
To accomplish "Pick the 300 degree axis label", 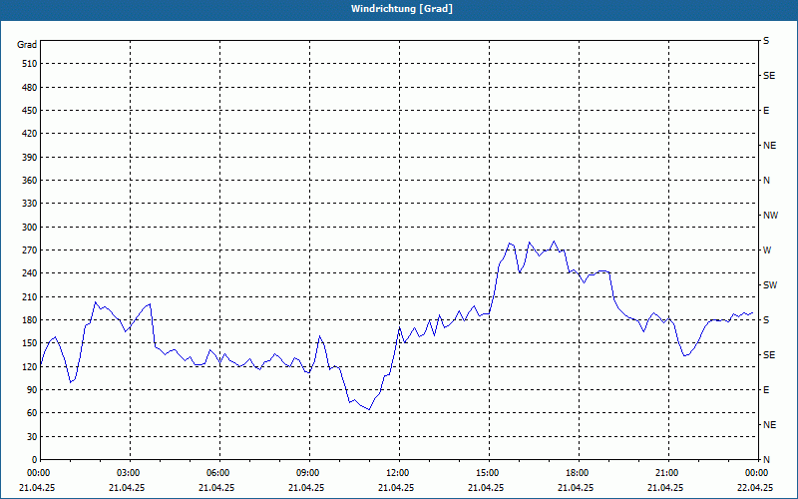I will coord(30,228).
